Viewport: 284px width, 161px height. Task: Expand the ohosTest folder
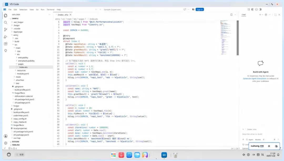20,80
